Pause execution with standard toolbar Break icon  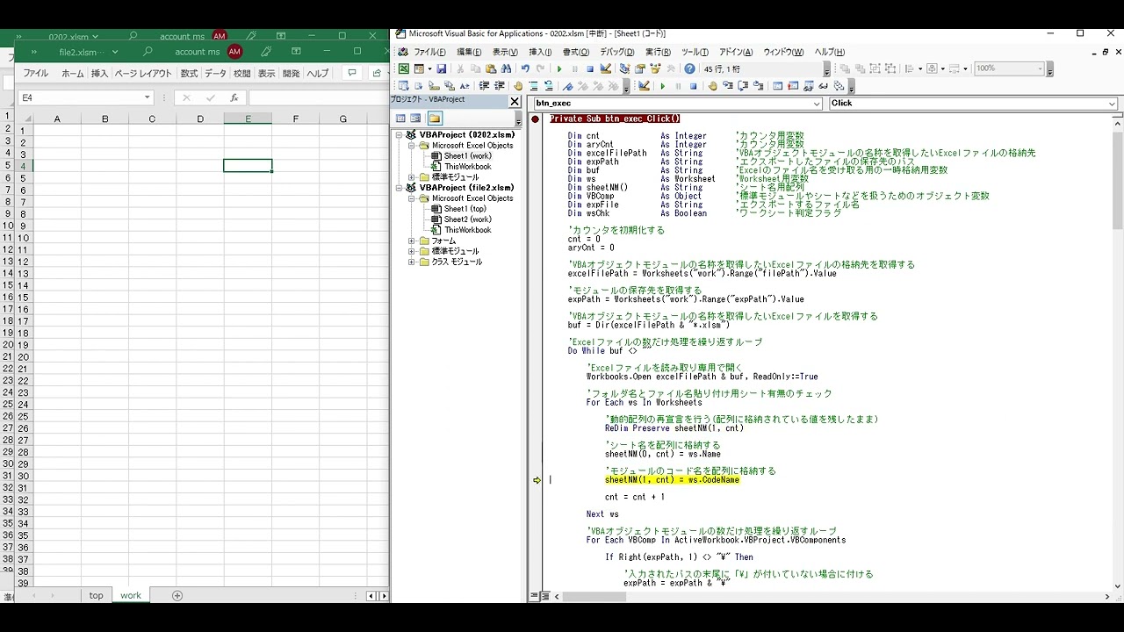575,68
